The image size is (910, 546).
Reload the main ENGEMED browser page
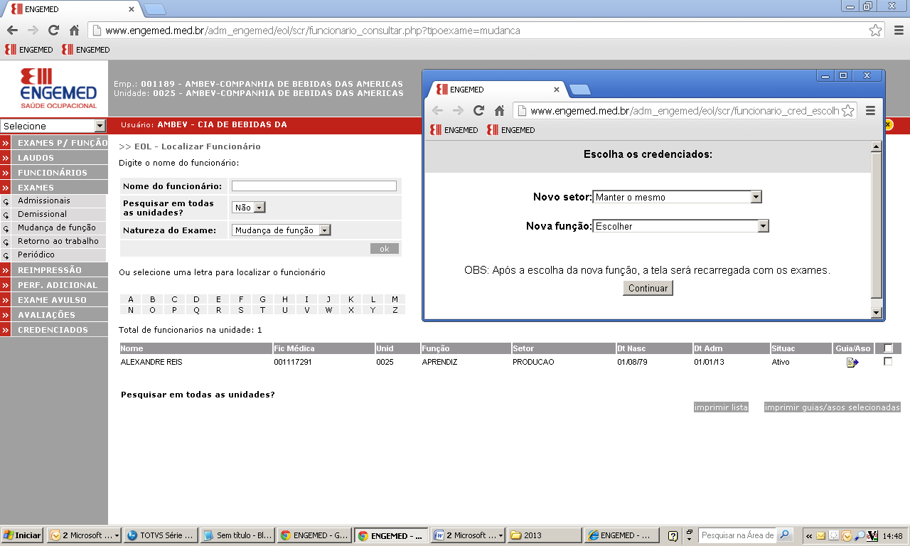[x=53, y=31]
